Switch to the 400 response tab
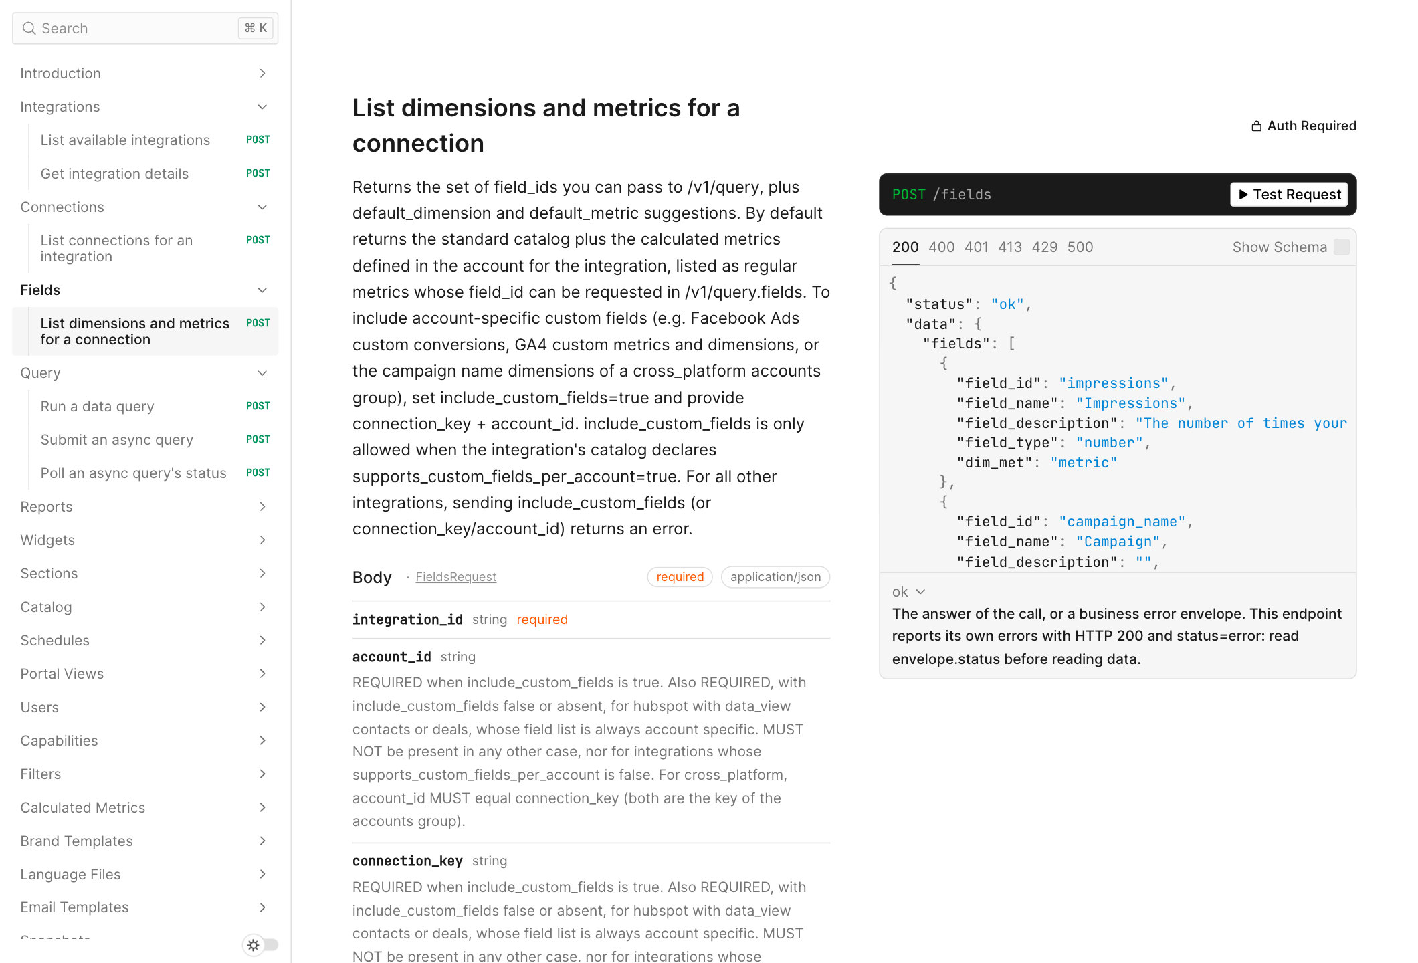Viewport: 1418px width, 963px height. (x=941, y=247)
